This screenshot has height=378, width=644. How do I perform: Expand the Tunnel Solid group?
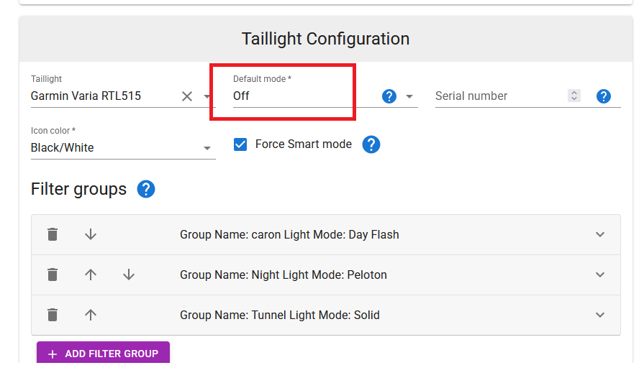click(600, 315)
